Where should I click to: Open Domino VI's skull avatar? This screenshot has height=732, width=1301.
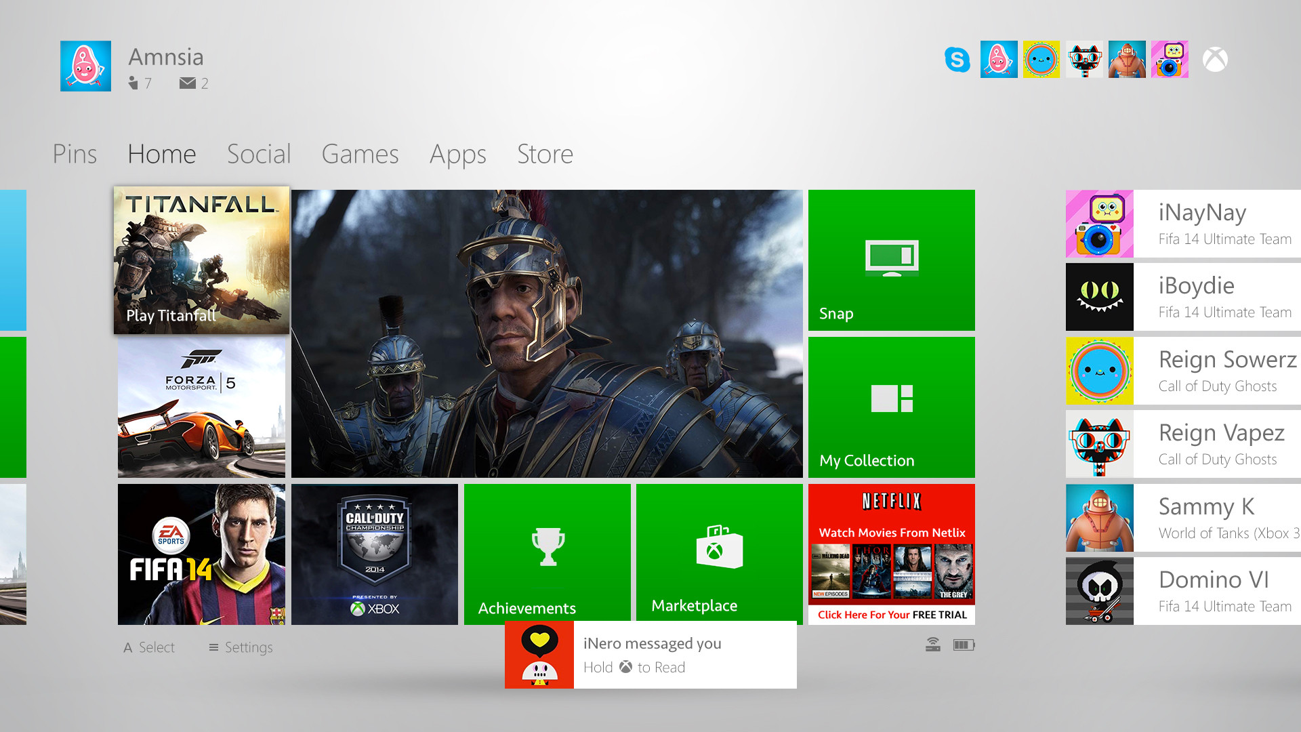[1100, 591]
